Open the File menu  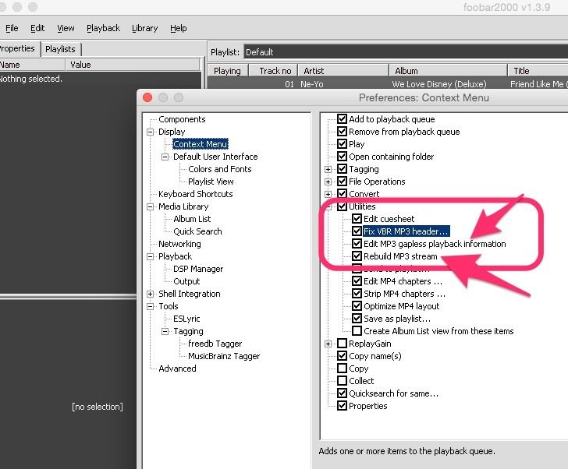(x=12, y=28)
